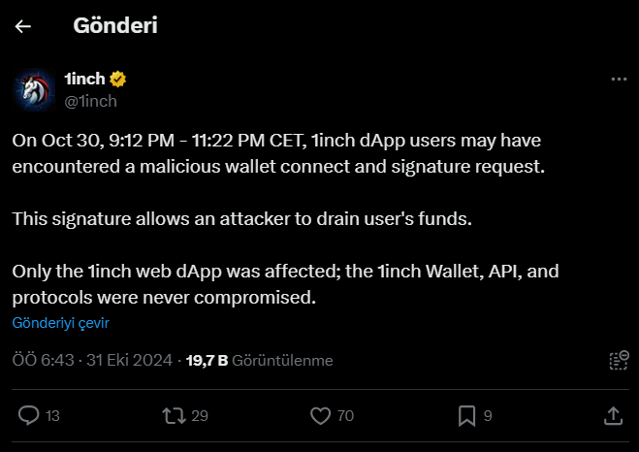639x452 pixels.
Task: Go back using the left arrow
Action: click(23, 27)
